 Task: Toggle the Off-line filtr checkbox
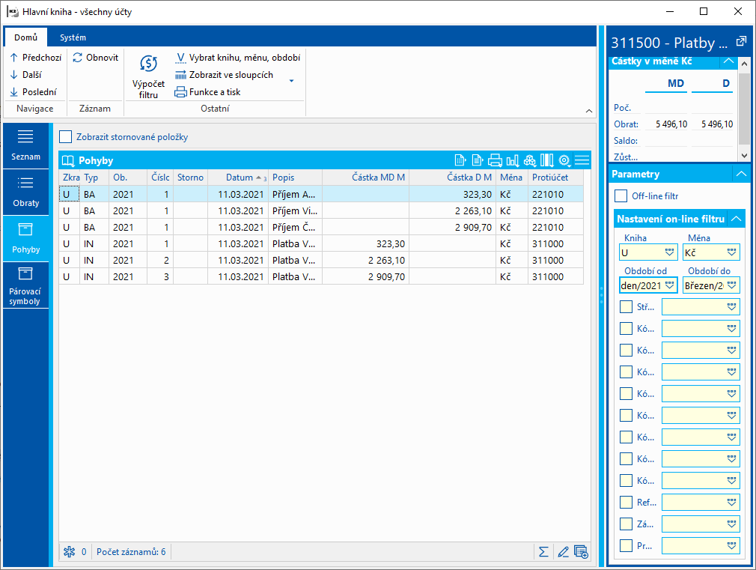[621, 196]
